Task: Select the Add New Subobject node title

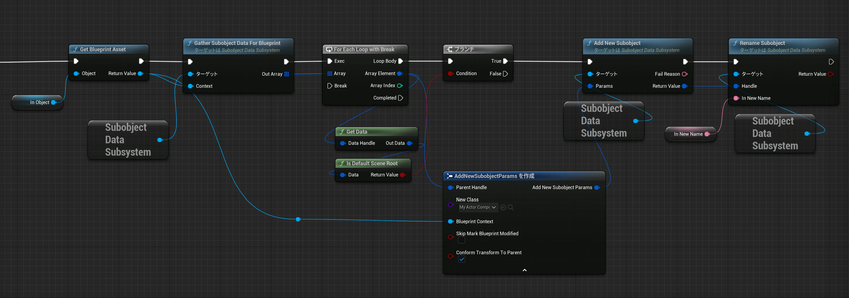Action: tap(617, 43)
